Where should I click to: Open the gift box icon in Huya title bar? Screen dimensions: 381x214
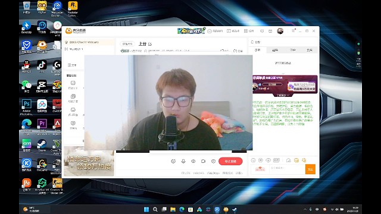pyautogui.click(x=270, y=31)
